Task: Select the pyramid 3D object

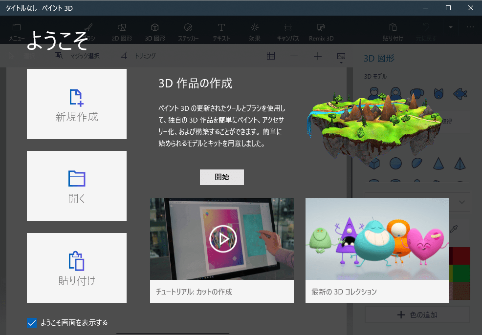Action: pos(460,163)
